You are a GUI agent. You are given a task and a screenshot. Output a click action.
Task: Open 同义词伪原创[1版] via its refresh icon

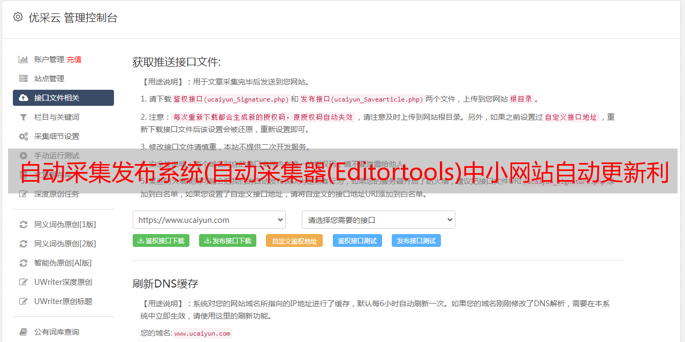pos(24,224)
